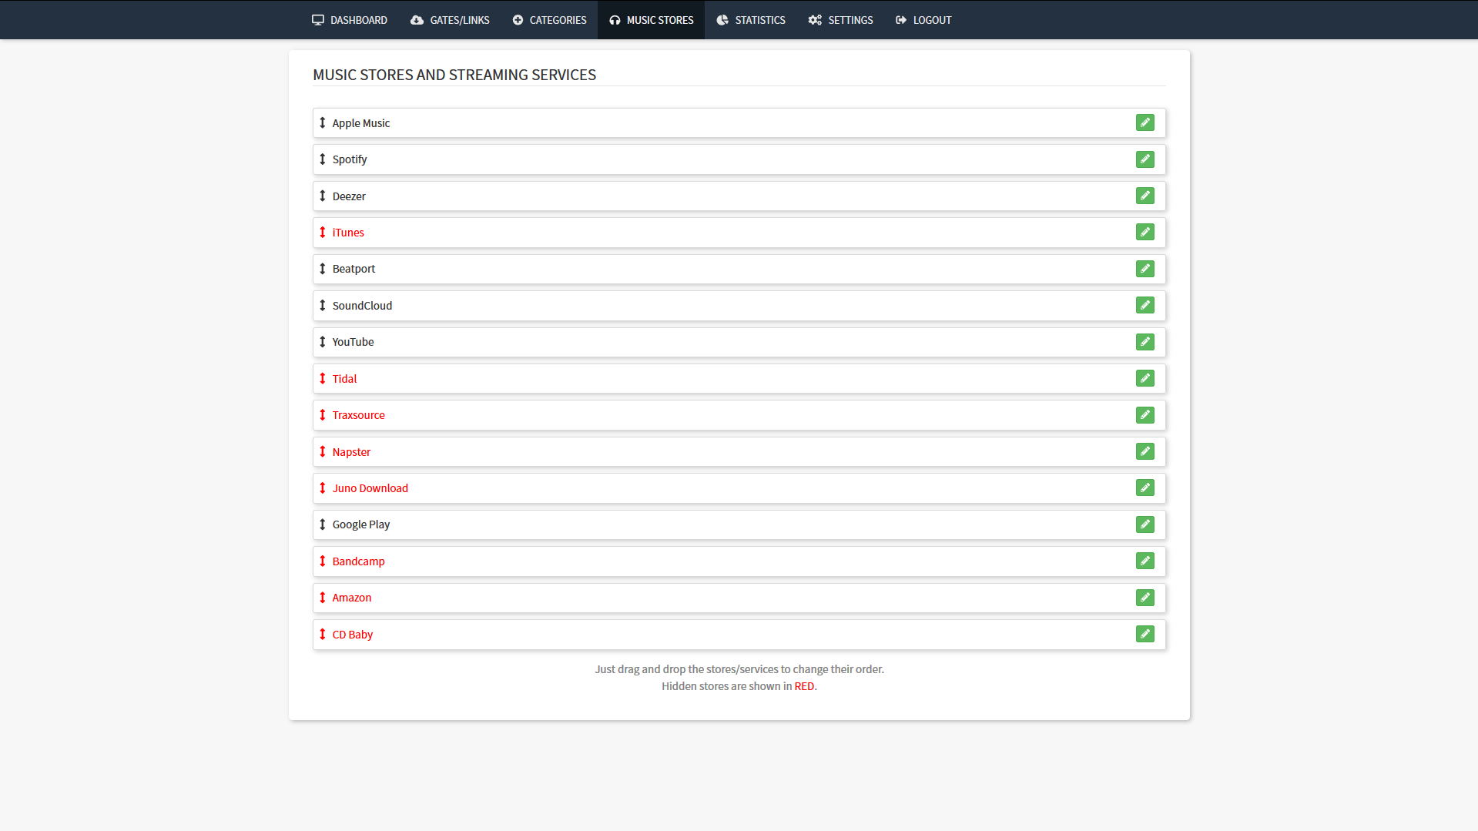Image resolution: width=1478 pixels, height=831 pixels.
Task: Click the Bandcamp store name
Action: (358, 561)
